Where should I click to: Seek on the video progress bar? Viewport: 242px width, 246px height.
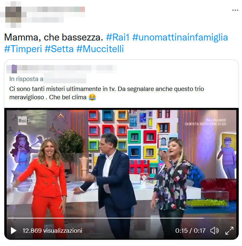pyautogui.click(x=121, y=218)
